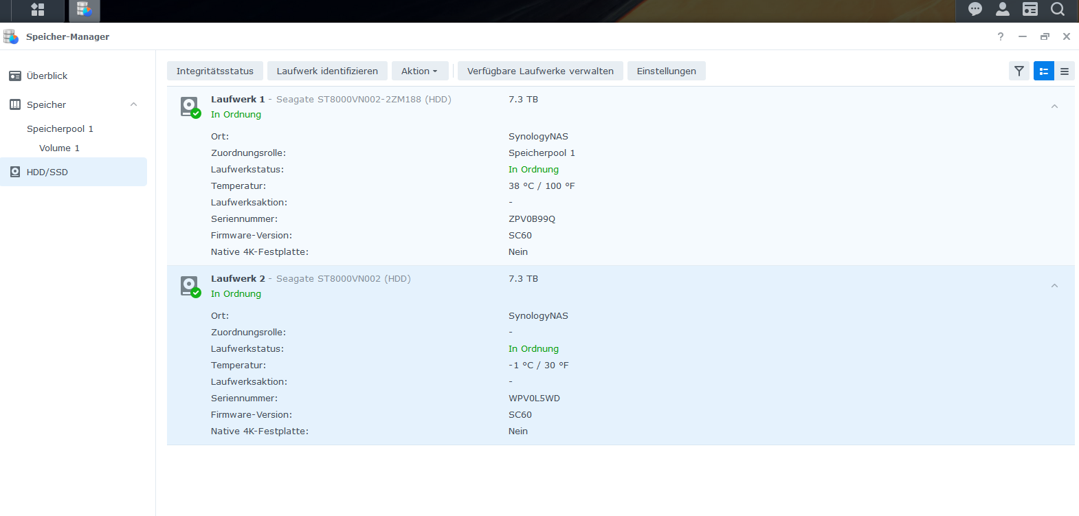
Task: Restore the Speicher-Manager window size
Action: [1045, 36]
